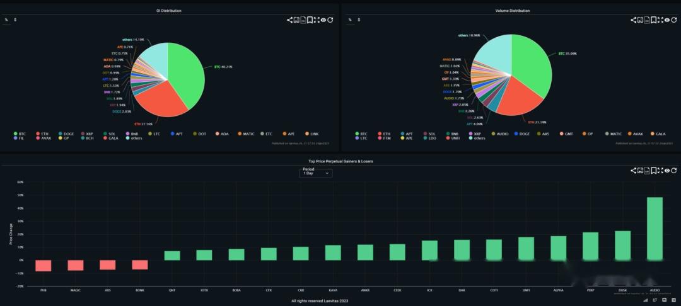Click the tall AUDIO gainer bar
The width and height of the screenshot is (681, 306).
point(655,229)
